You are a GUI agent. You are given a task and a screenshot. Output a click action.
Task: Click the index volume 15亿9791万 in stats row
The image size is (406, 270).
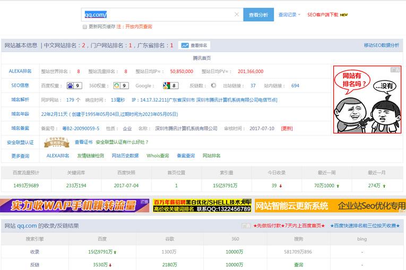[x=225, y=185]
